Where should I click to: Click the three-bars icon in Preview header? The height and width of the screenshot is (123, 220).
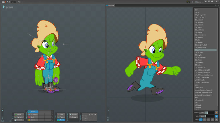click(215, 5)
